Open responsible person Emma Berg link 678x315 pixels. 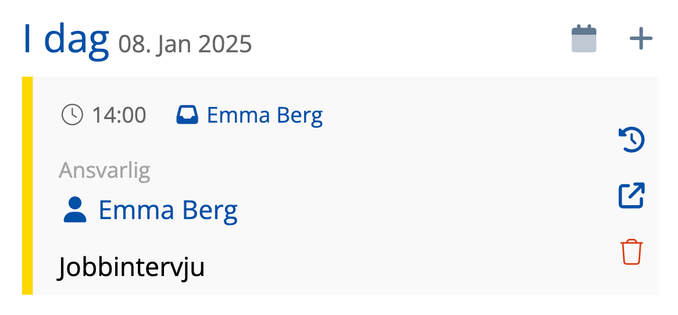pos(168,210)
